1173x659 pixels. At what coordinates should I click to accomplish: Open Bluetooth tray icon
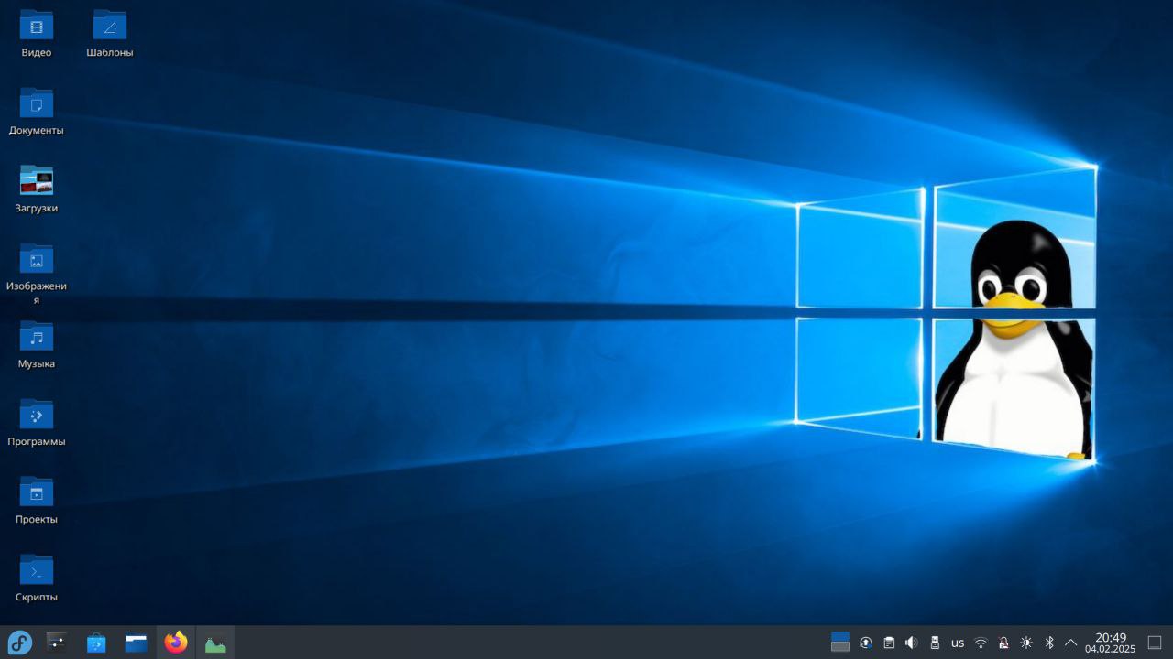(x=1050, y=643)
